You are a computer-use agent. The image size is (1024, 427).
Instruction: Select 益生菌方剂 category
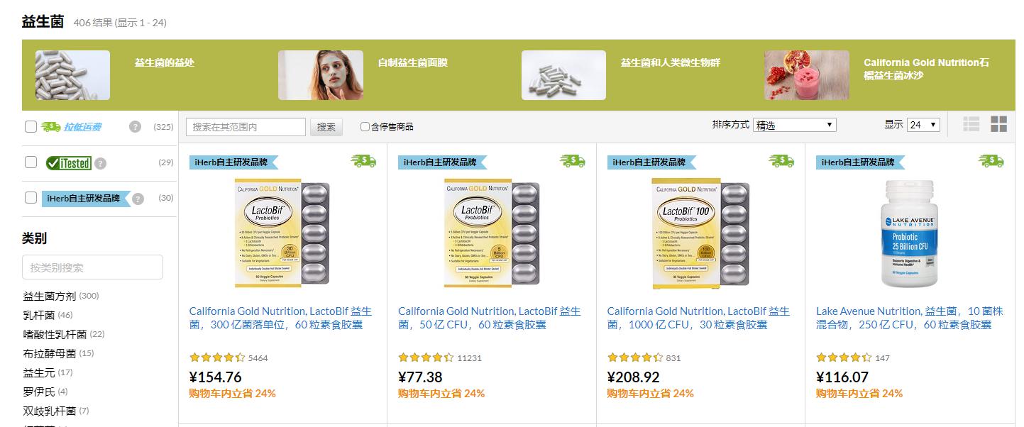(x=50, y=296)
